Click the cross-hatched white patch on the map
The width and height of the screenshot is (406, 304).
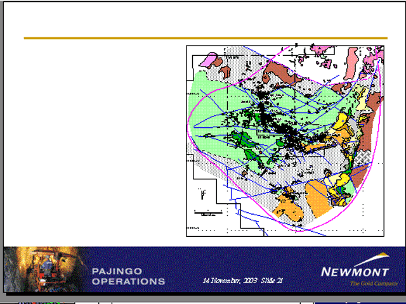(x=363, y=158)
